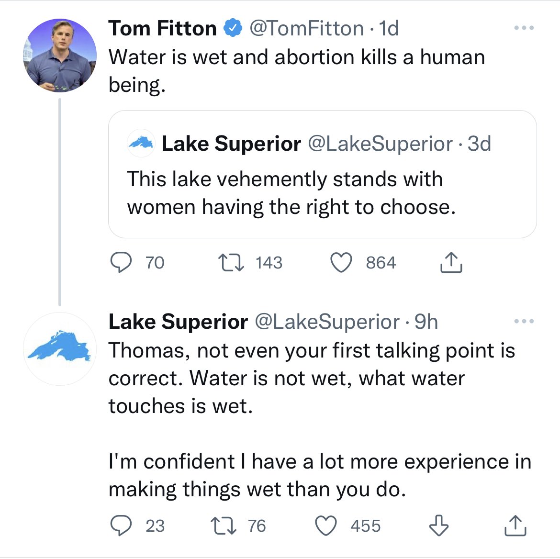Viewport: 560px width, 559px height.
Task: Share Lake Superior's response tweet
Action: [515, 525]
